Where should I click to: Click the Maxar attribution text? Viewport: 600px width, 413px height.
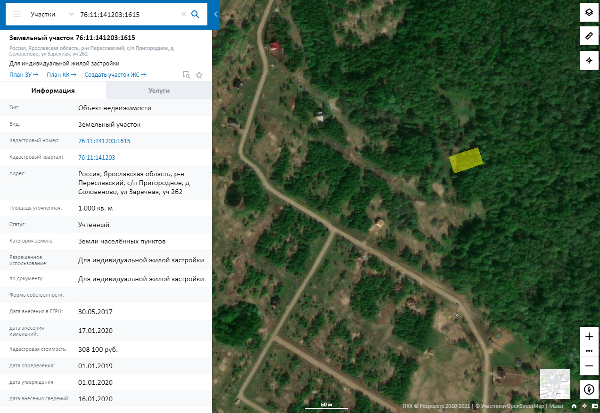pos(557,406)
